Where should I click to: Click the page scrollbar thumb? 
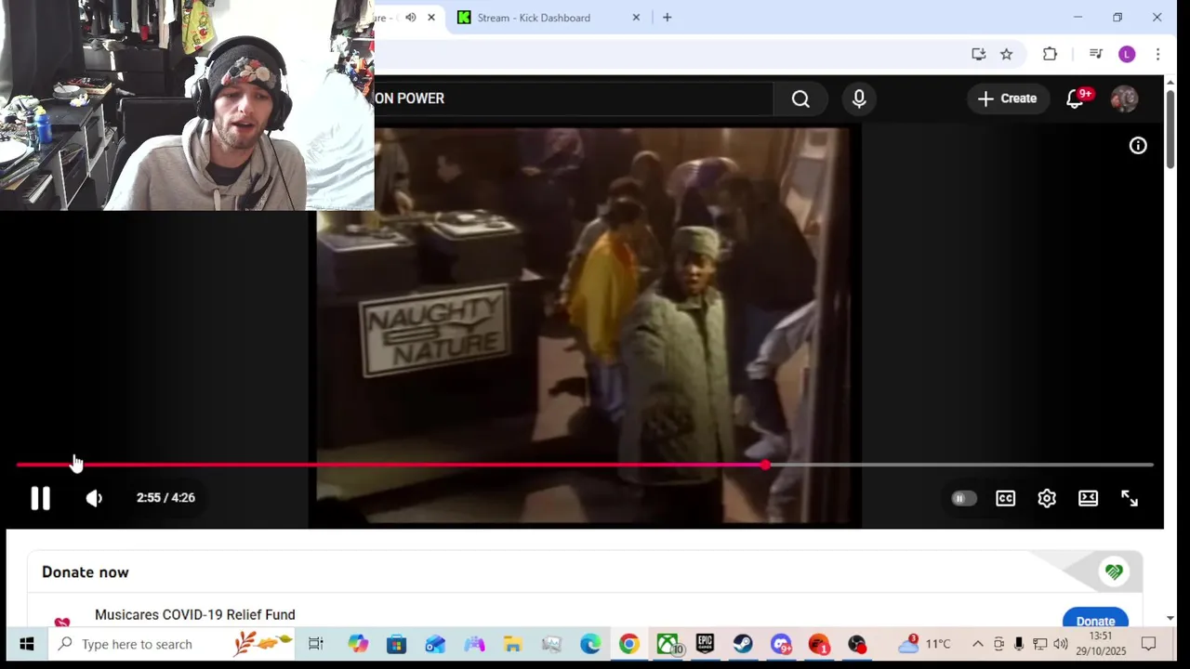click(1170, 128)
